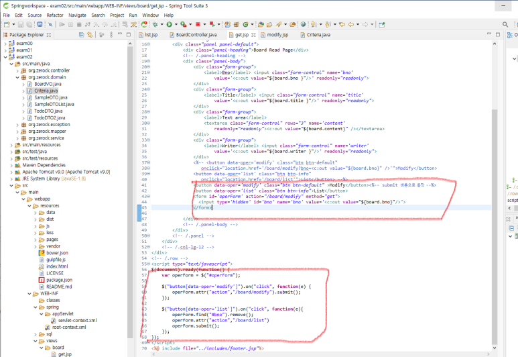Click the Run Last Tool (external tools) icon

[183, 24]
